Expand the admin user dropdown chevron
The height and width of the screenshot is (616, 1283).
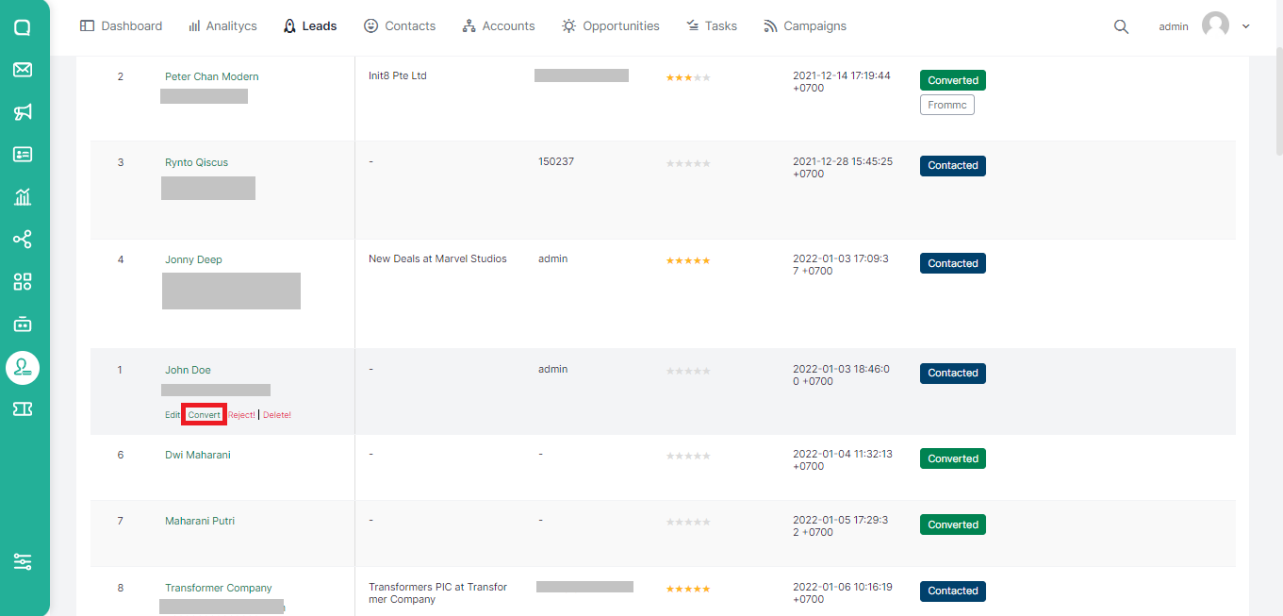[1246, 26]
